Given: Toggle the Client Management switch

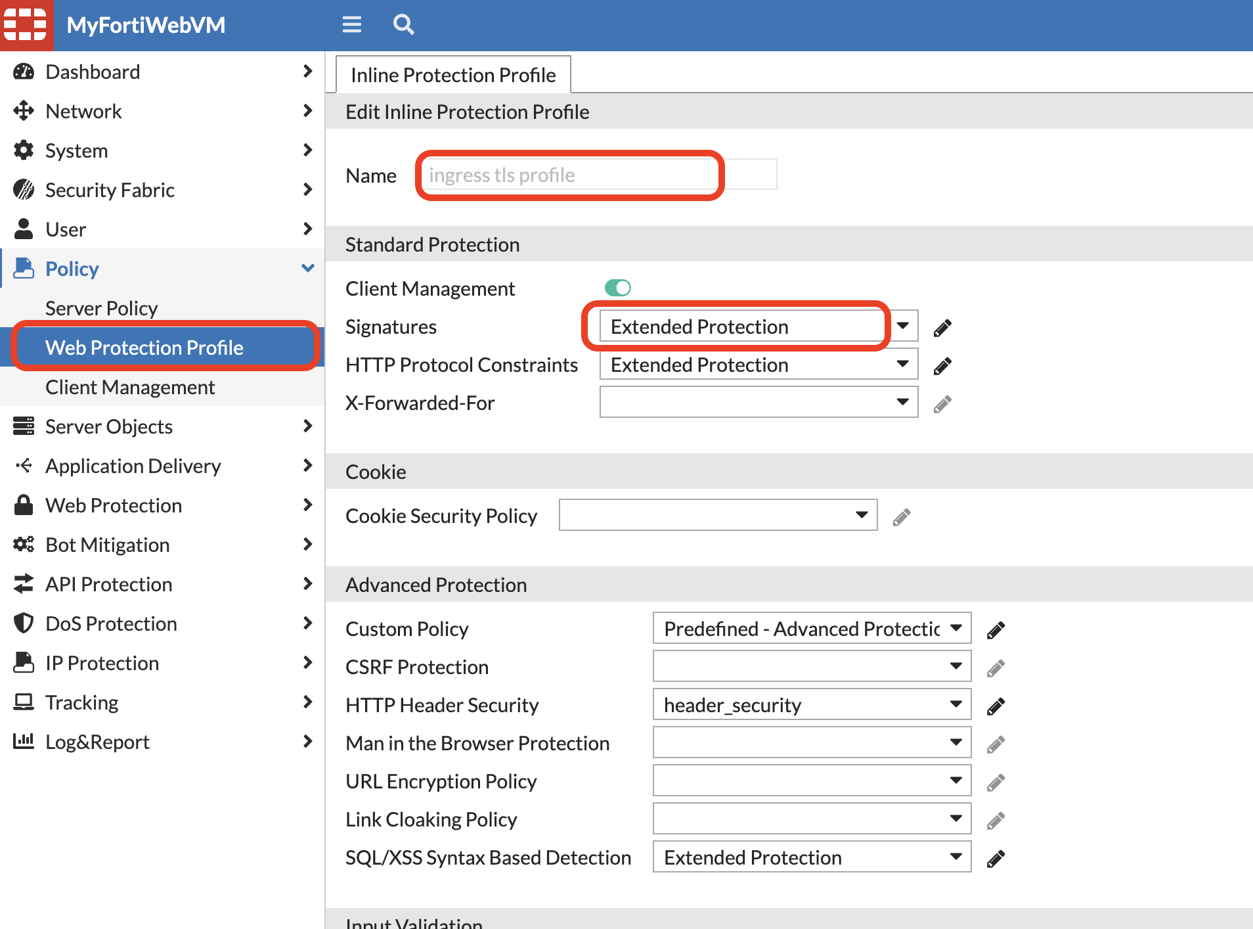Looking at the screenshot, I should tap(618, 288).
